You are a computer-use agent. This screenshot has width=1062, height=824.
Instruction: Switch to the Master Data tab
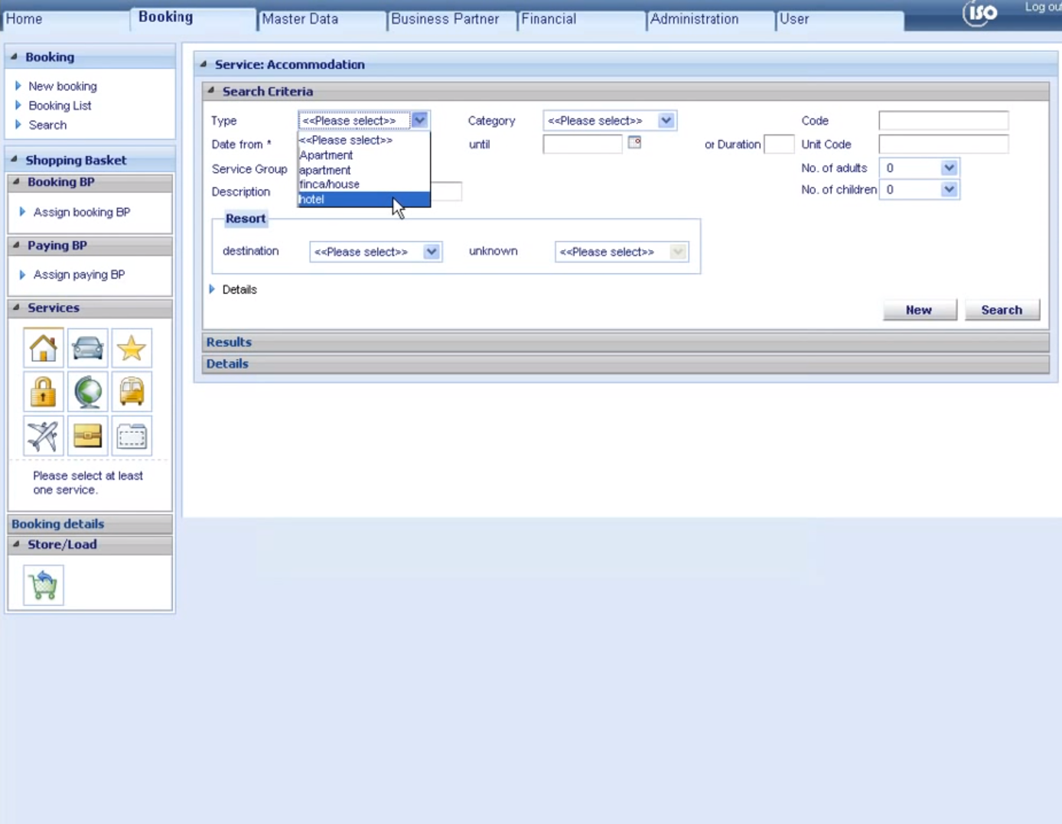(299, 18)
